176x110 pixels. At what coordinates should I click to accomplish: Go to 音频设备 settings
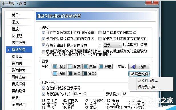point(19,91)
